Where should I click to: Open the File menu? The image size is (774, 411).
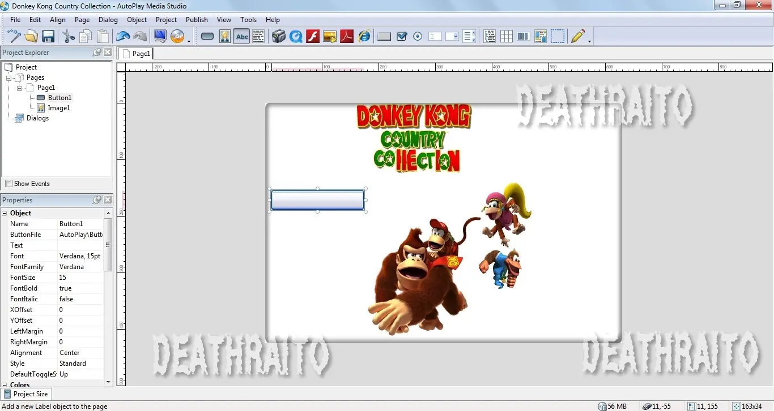tap(15, 19)
